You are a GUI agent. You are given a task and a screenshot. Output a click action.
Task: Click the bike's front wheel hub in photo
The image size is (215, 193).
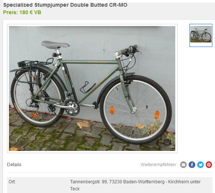click(134, 110)
